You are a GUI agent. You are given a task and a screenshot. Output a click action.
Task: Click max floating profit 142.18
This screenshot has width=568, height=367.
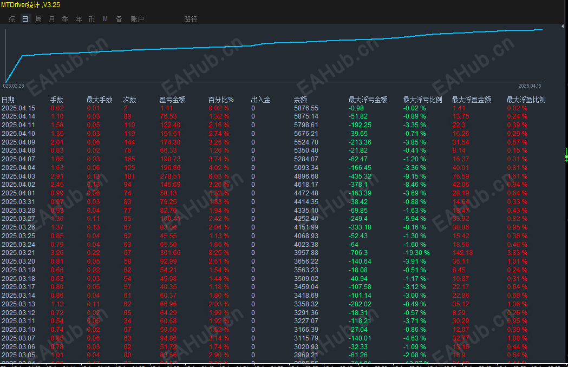click(462, 253)
